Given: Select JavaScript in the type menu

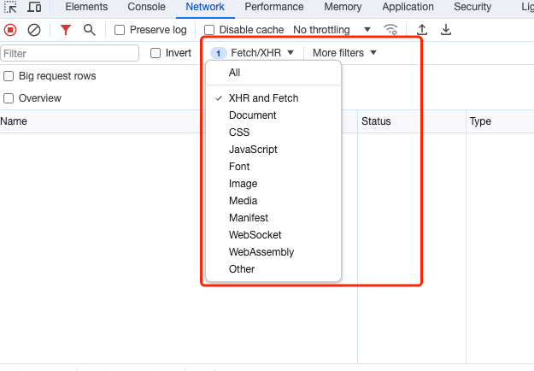Looking at the screenshot, I should (273, 150).
